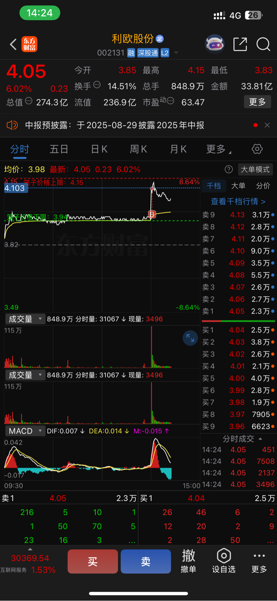Tap the B buy marker on chart
Viewport: 277px width, 601px height.
152,214
